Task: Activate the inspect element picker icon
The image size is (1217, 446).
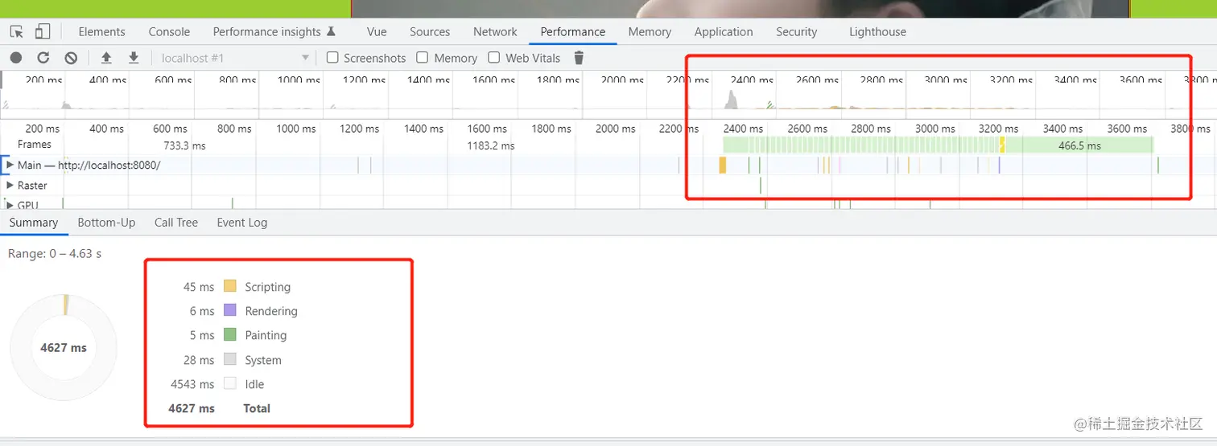Action: [x=17, y=31]
